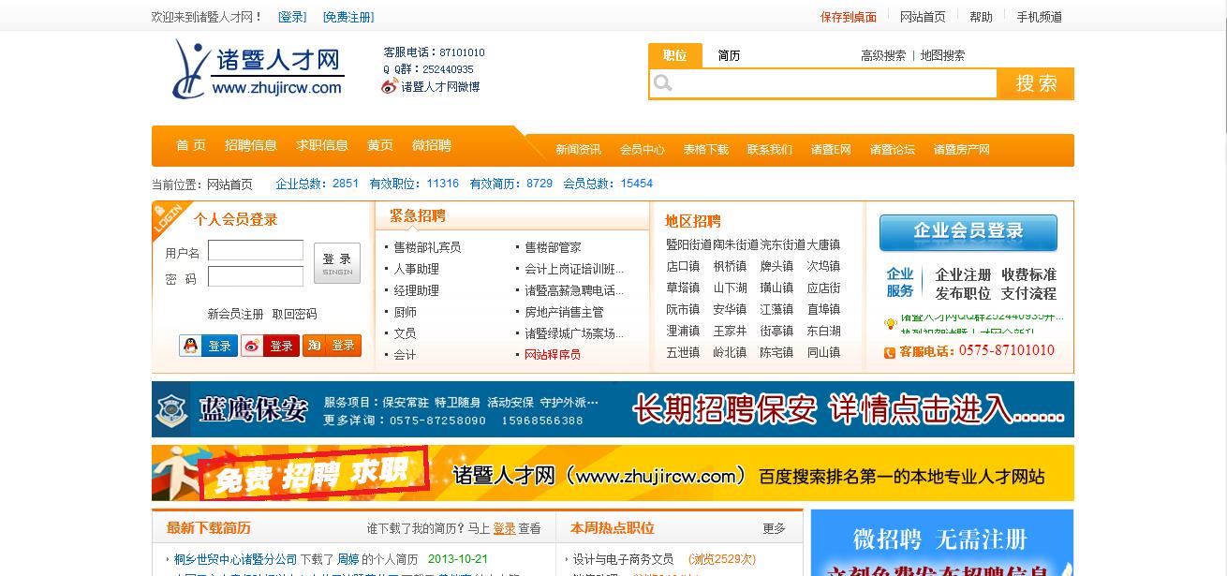Viewport: 1227px width, 576px height.
Task: Open the red 网站程序员 job listing
Action: pos(553,354)
